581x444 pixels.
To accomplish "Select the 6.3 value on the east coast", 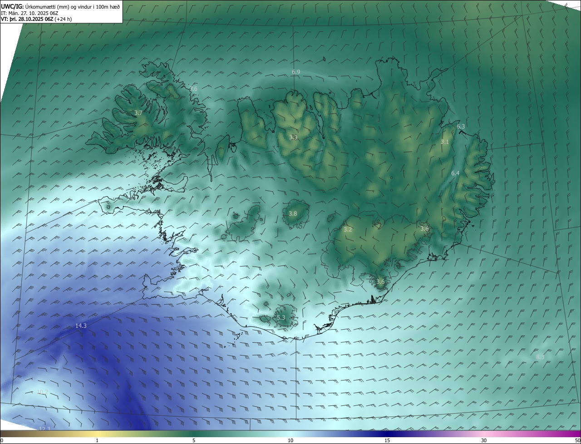I will pos(461,126).
